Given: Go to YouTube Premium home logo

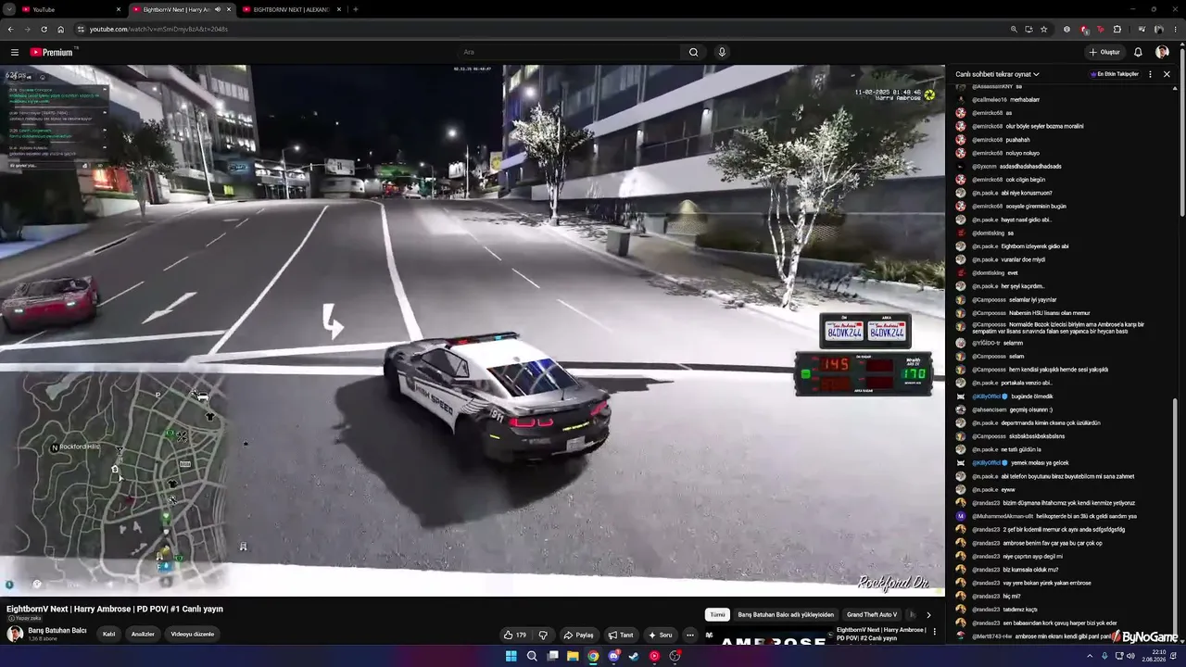Looking at the screenshot, I should click(x=52, y=52).
